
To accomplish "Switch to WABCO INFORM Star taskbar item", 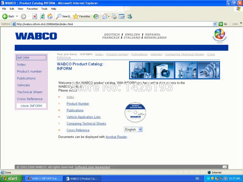I will click(44, 178).
